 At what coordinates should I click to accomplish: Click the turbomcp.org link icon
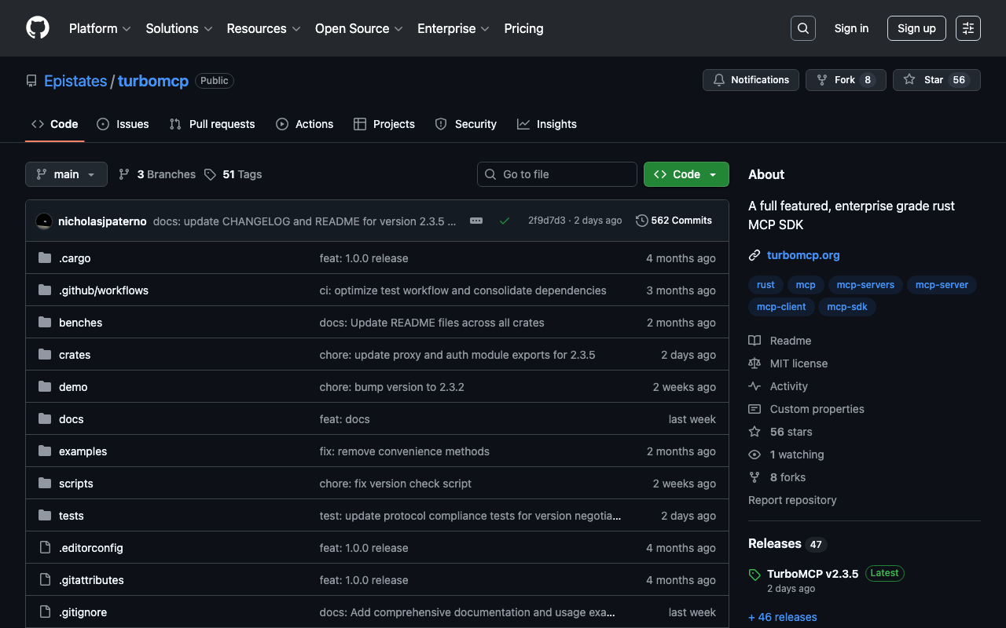pos(754,255)
